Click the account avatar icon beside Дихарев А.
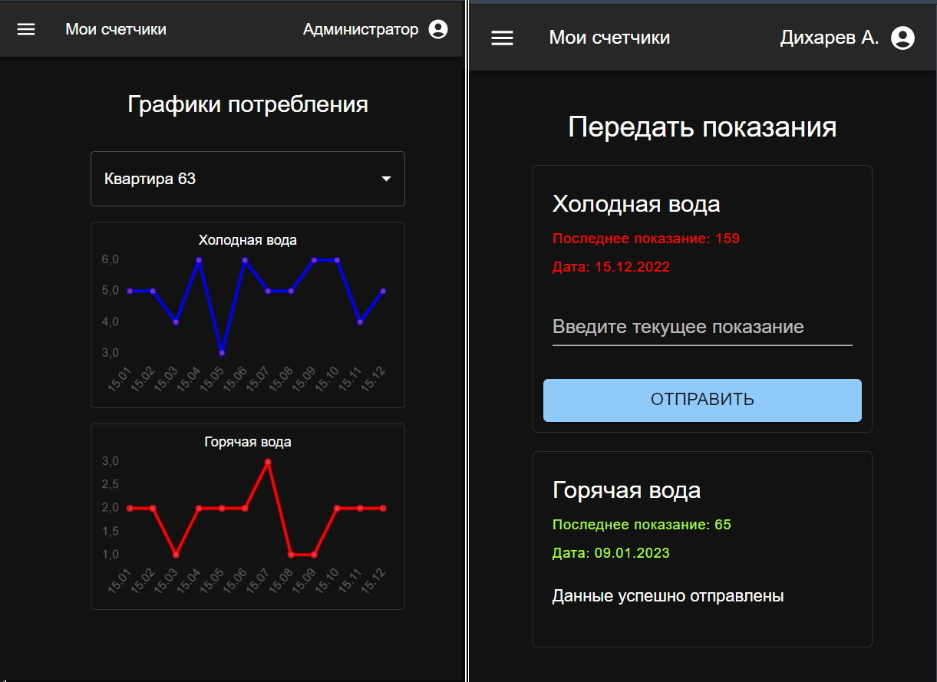 pos(902,38)
